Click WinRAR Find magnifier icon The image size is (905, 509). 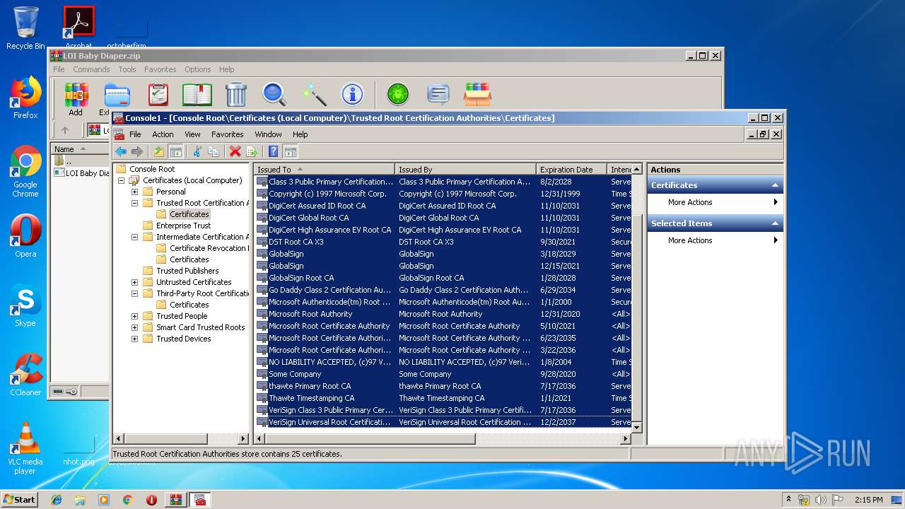pos(274,94)
